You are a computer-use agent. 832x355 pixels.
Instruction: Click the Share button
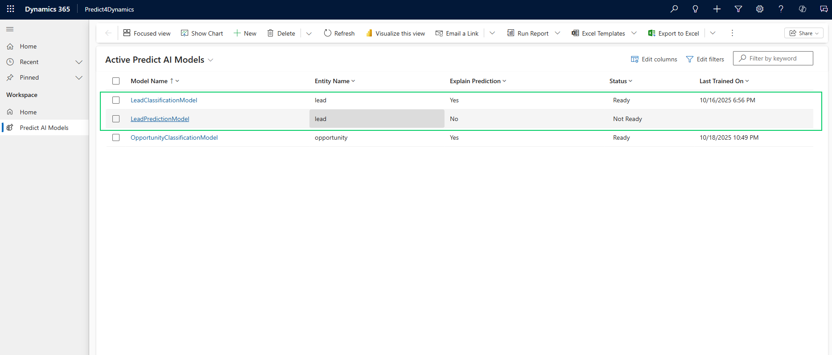803,33
